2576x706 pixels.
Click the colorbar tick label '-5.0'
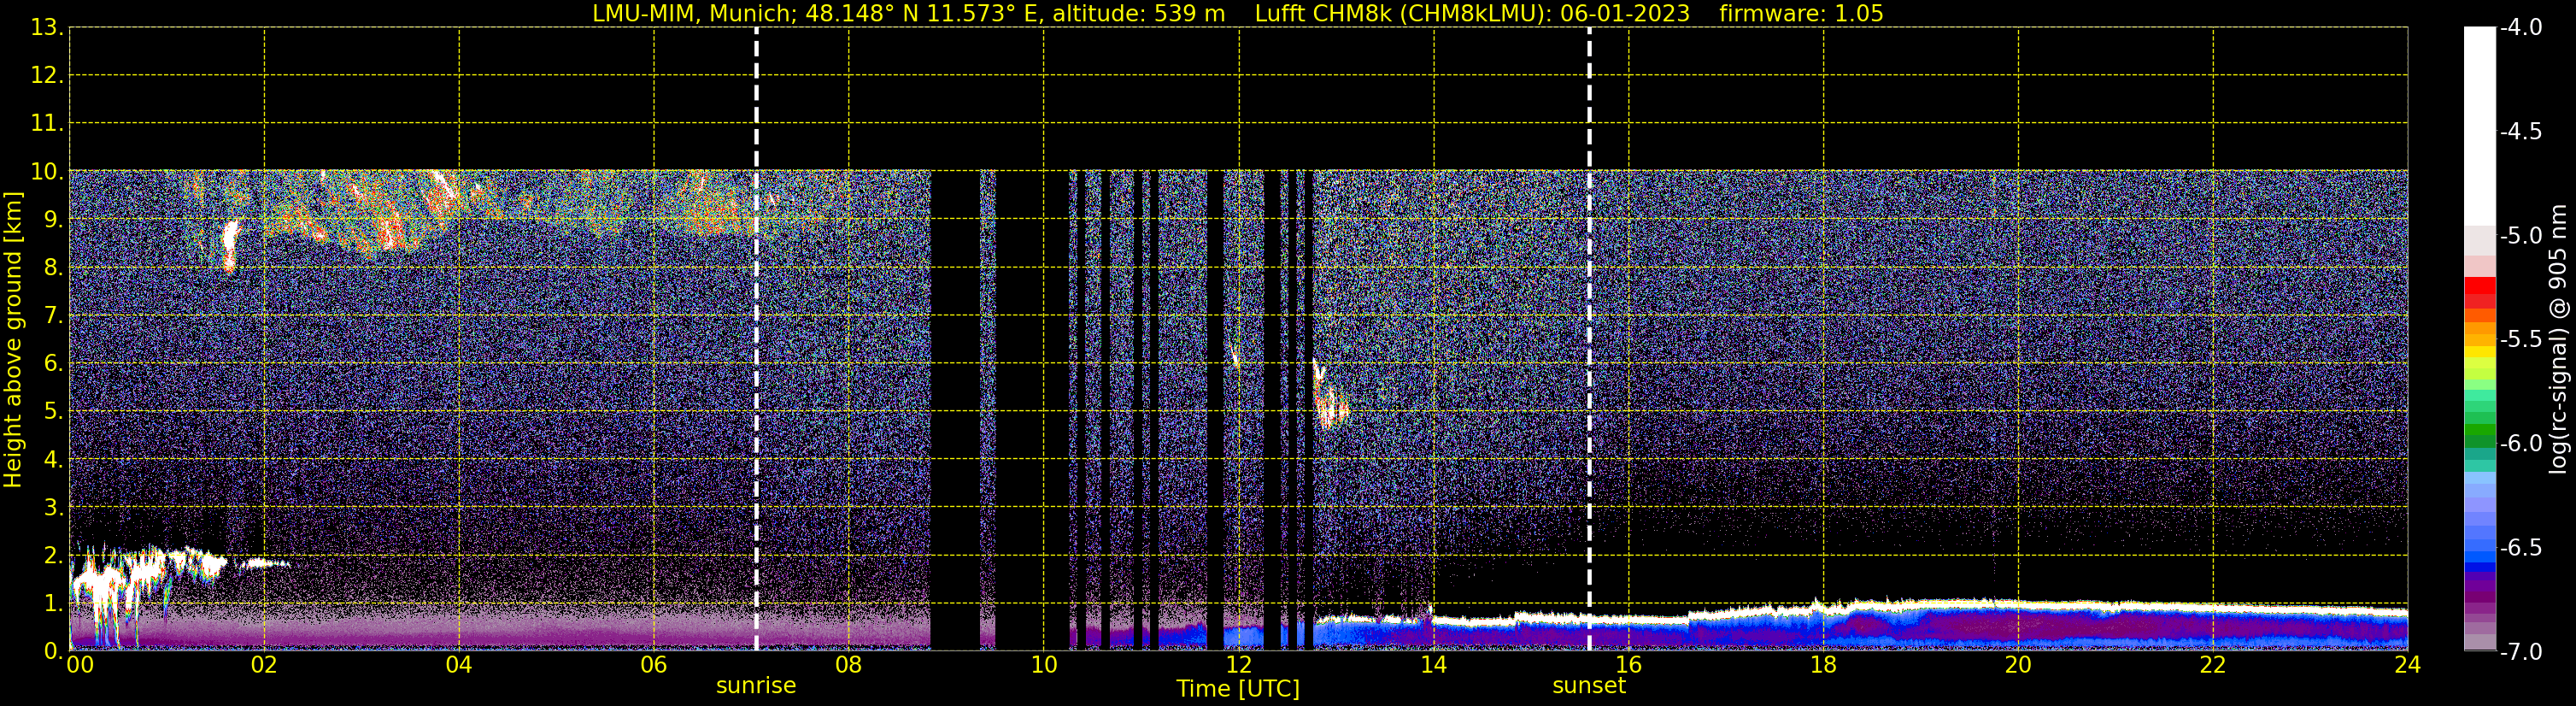click(x=2520, y=236)
